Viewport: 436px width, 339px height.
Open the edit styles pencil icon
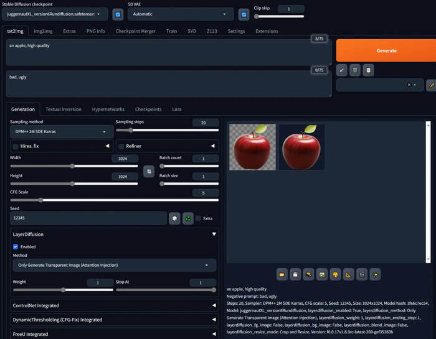point(431,85)
